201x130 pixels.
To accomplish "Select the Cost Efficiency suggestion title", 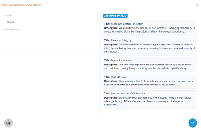I will [x=119, y=77].
